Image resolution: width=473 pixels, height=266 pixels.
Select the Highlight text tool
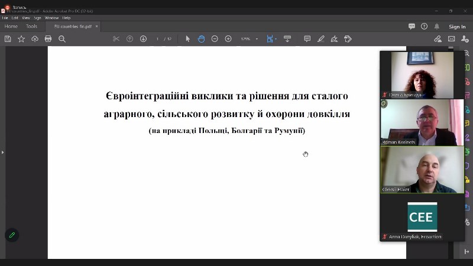(x=321, y=39)
